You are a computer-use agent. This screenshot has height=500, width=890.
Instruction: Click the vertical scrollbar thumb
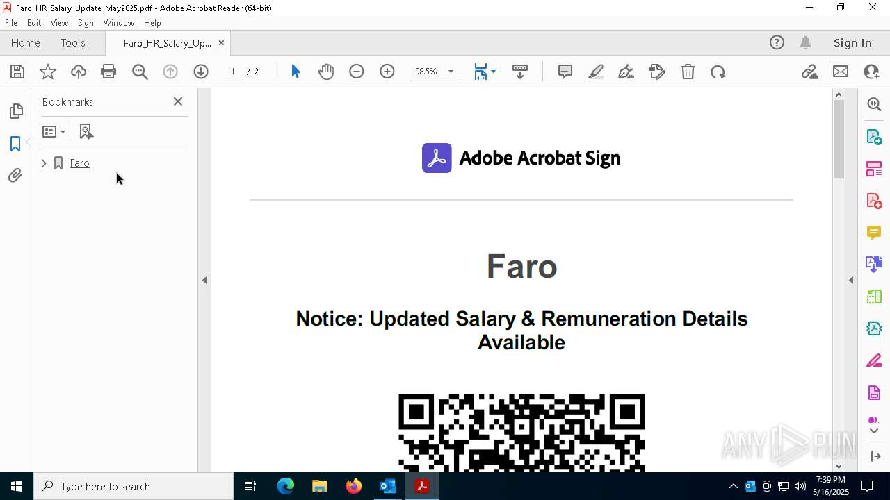tap(839, 140)
